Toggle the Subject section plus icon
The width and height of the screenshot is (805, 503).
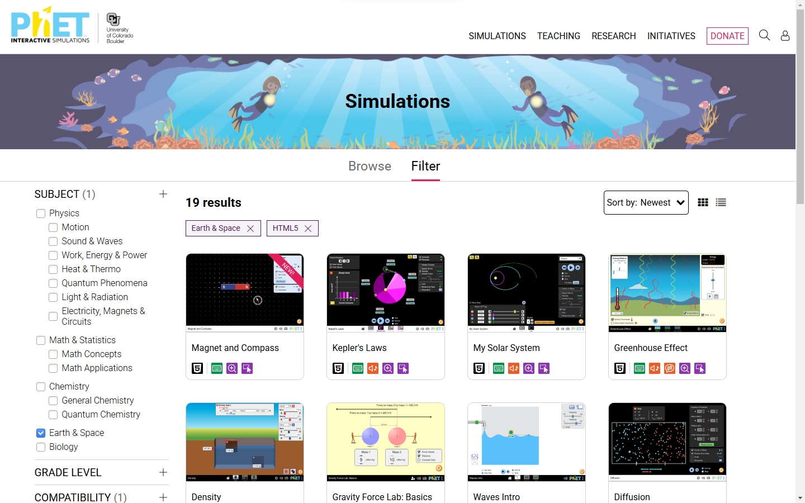(163, 194)
